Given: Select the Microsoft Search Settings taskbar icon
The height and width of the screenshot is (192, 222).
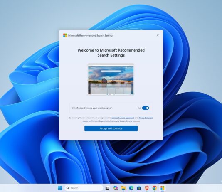Looking at the screenshot, I should (x=163, y=188).
